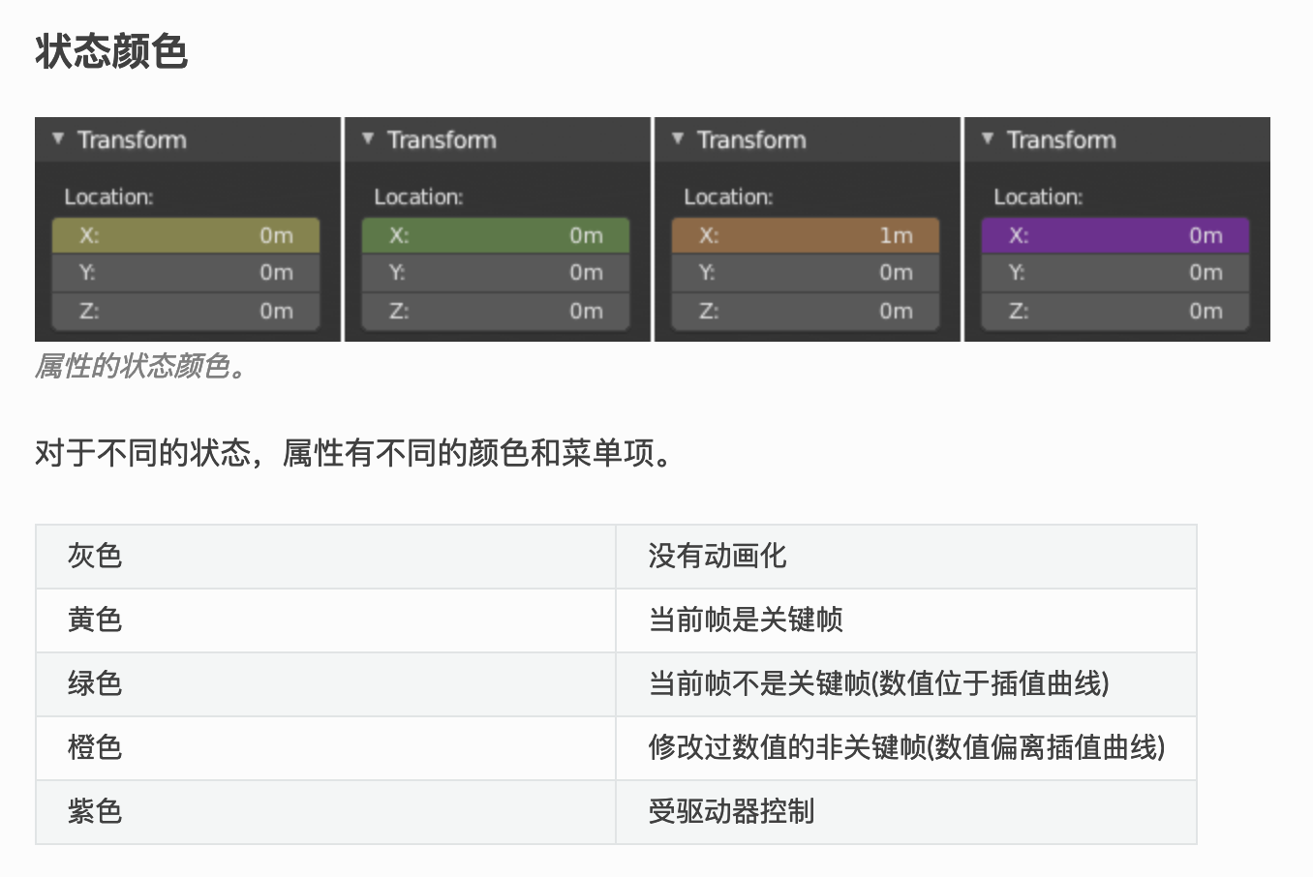This screenshot has height=877, width=1313.
Task: Click Z field below the purple X field
Action: (x=1115, y=311)
